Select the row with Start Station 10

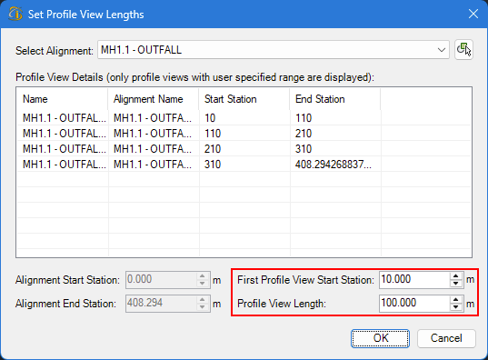(x=244, y=118)
